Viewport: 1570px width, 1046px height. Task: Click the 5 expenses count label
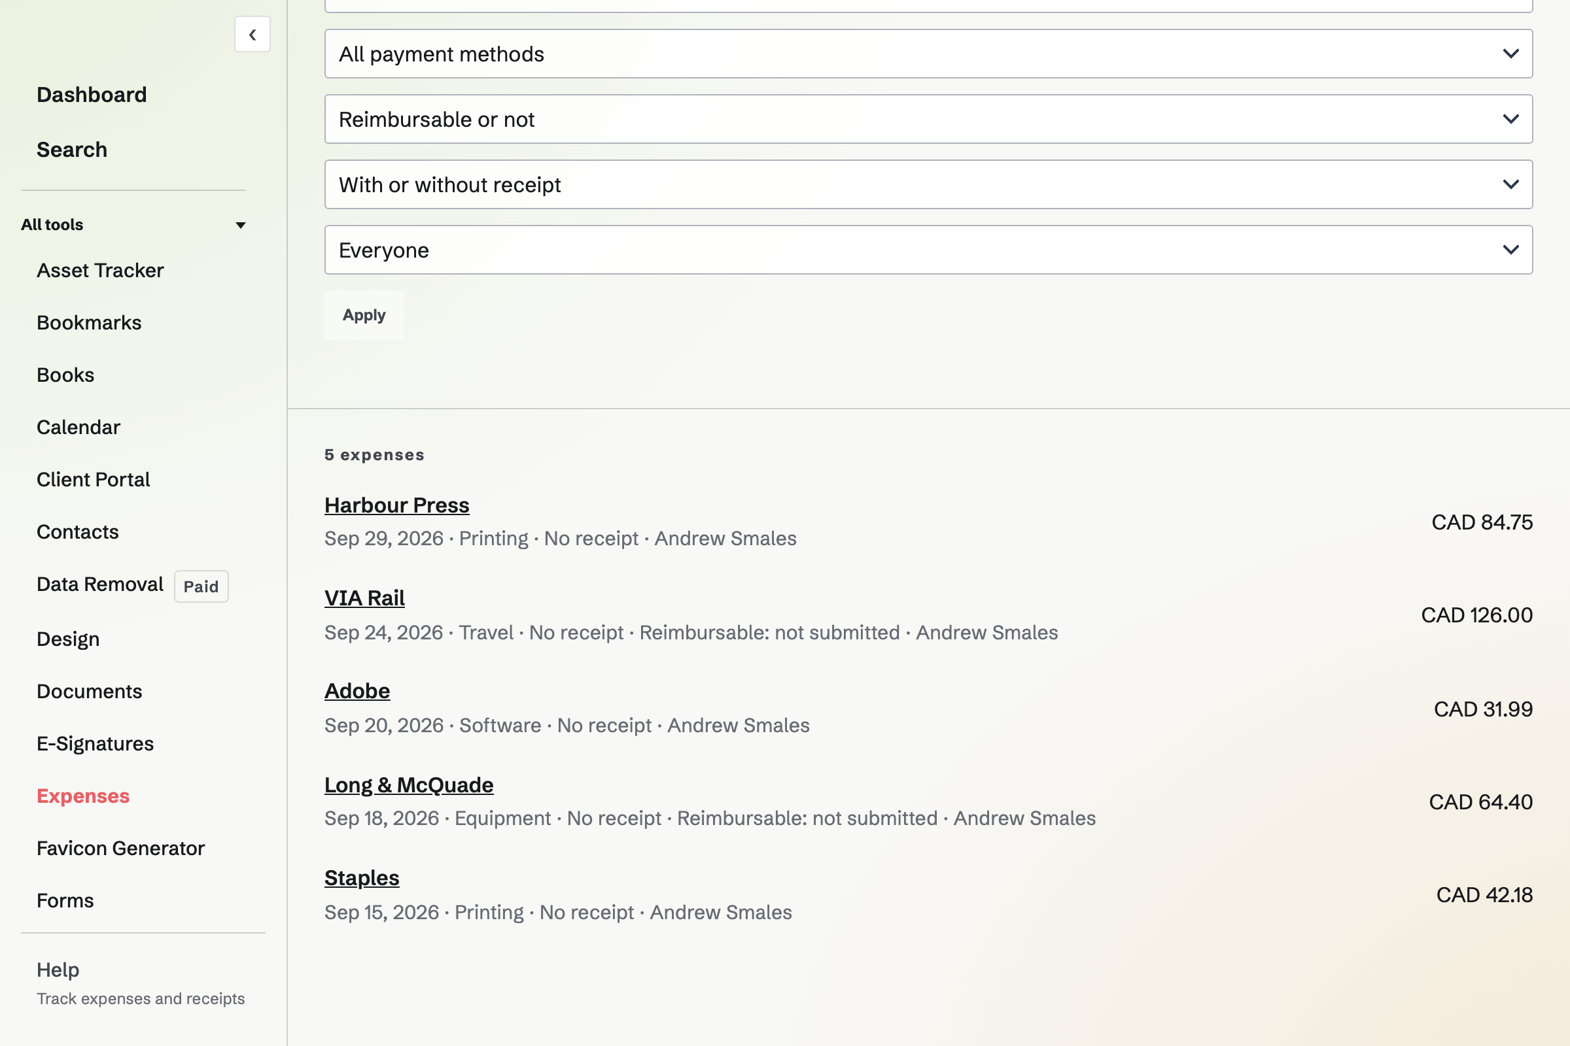pyautogui.click(x=374, y=454)
